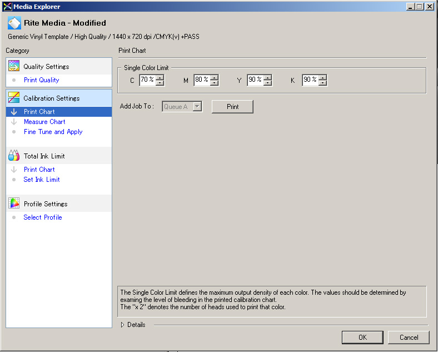Click the Y limit field showing 90 %
The image size is (438, 352).
(255, 80)
